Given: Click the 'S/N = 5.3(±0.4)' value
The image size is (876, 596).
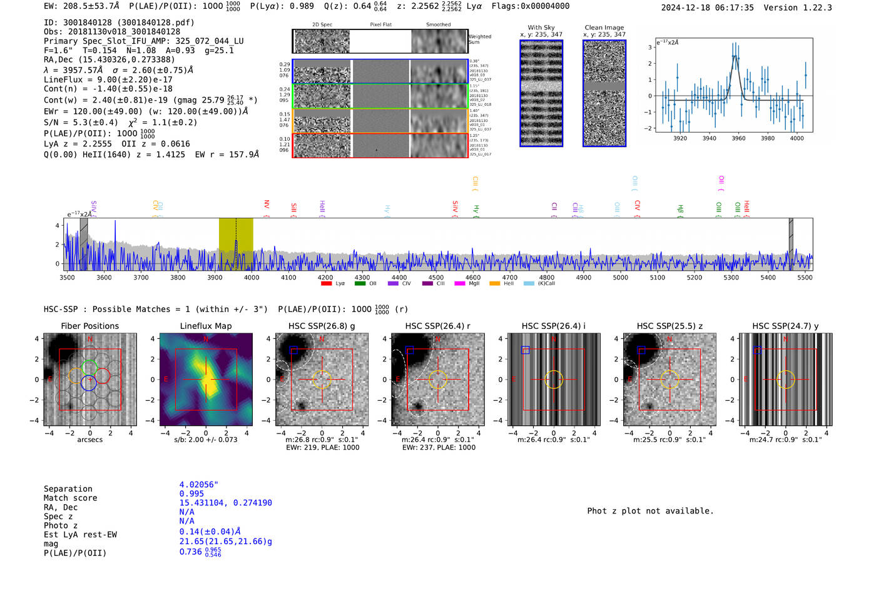Looking at the screenshot, I should [x=81, y=123].
